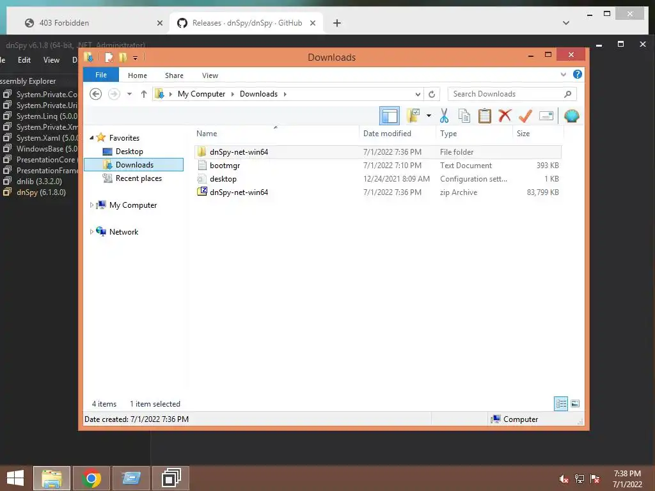Image resolution: width=655 pixels, height=491 pixels.
Task: Expand breadcrumb arrow after My Computer
Action: pyautogui.click(x=233, y=94)
